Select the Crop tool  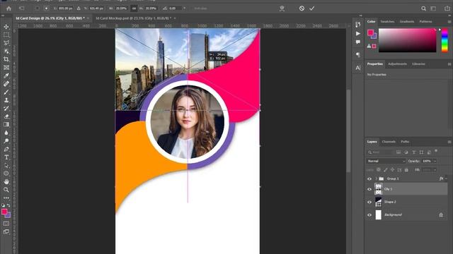pyautogui.click(x=6, y=59)
